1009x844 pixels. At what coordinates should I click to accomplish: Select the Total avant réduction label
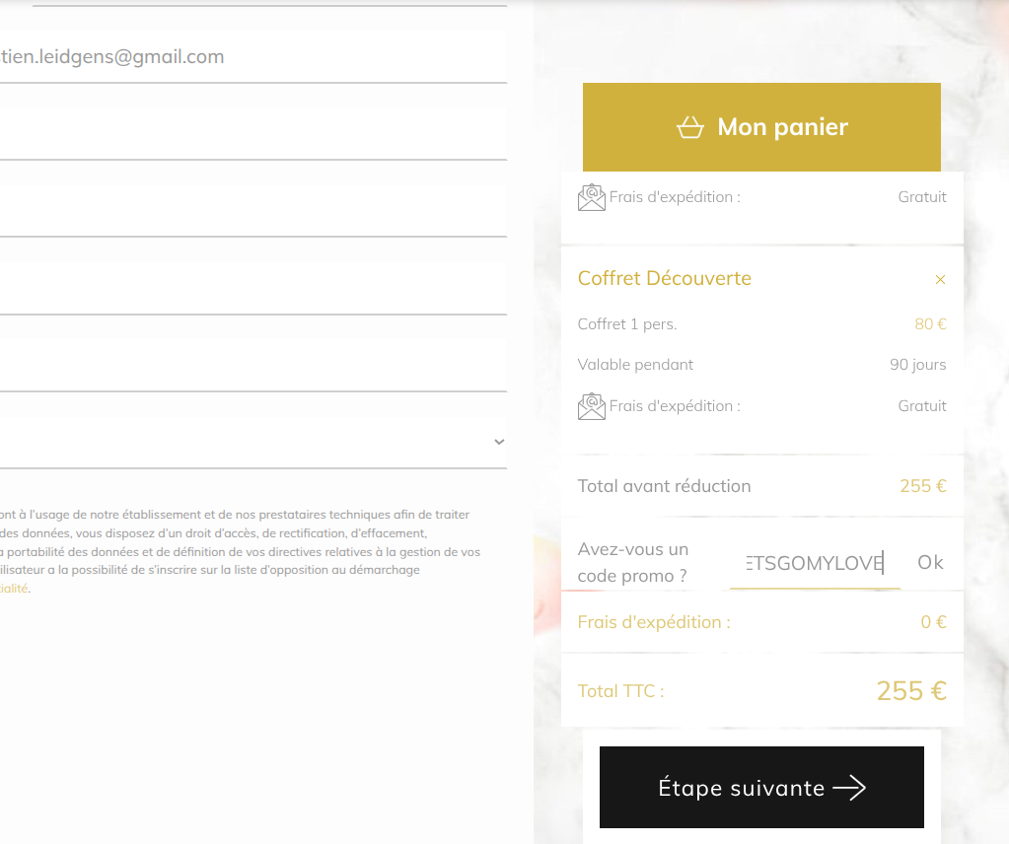pos(664,486)
